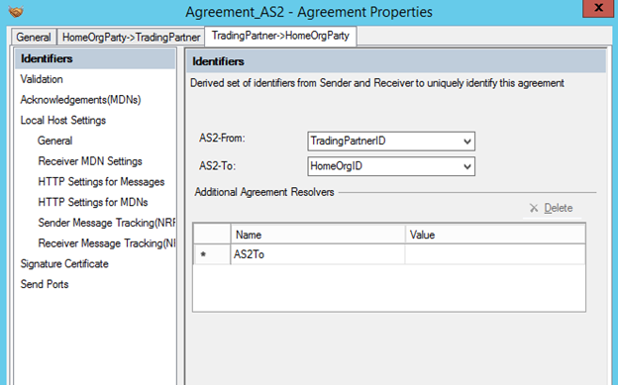
Task: Select Local Host Settings node
Action: click(x=63, y=120)
